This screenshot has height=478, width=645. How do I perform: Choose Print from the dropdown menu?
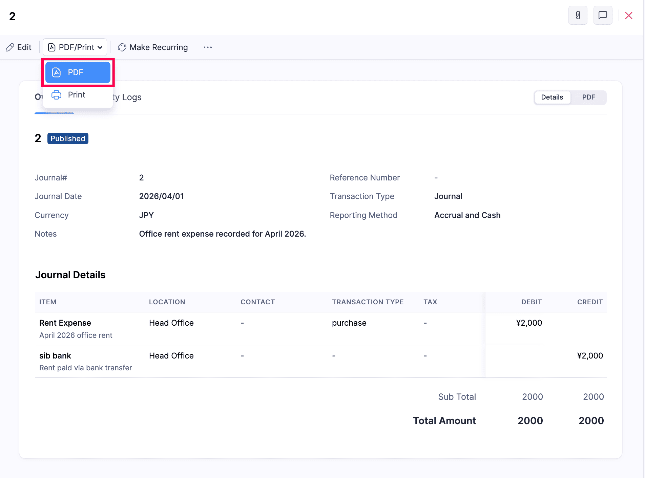click(x=77, y=95)
